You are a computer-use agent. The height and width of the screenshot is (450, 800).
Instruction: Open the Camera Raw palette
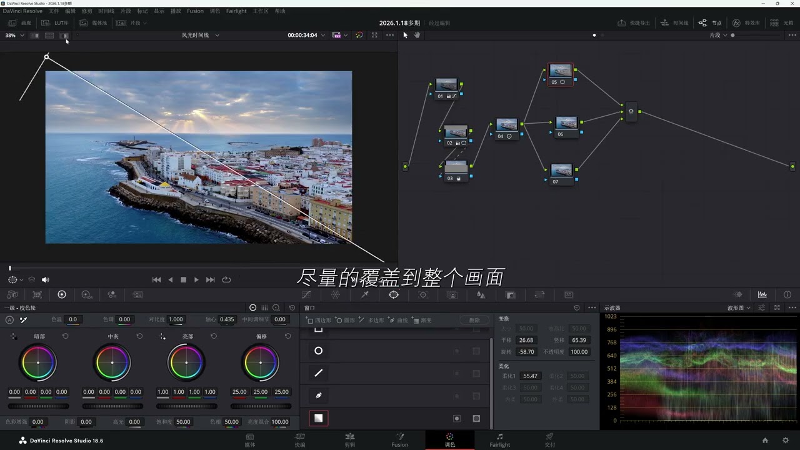coord(12,294)
